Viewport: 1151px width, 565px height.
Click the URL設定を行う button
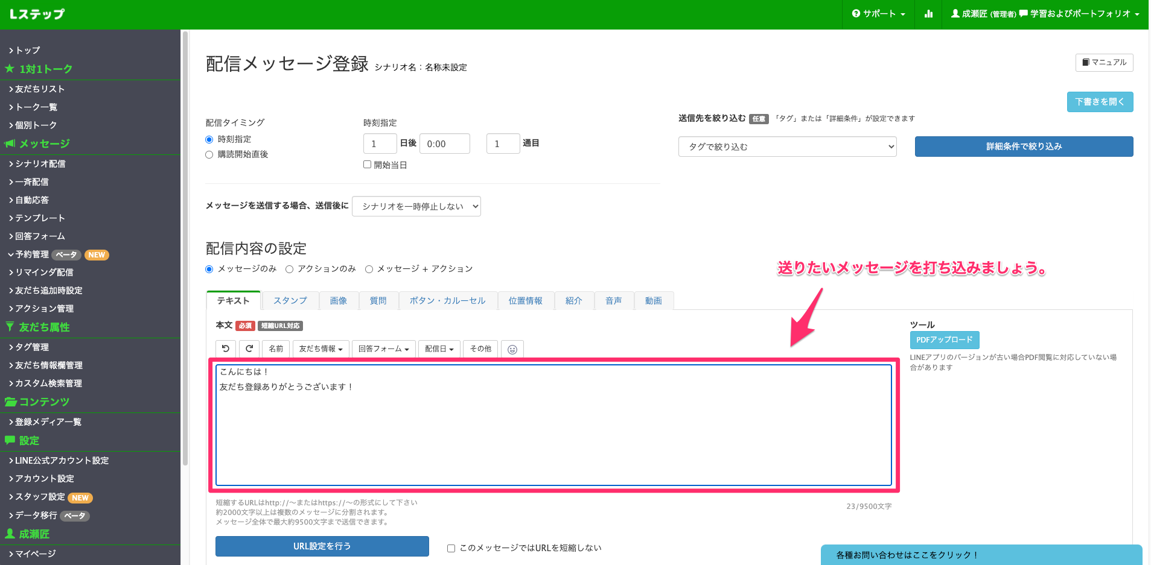pyautogui.click(x=322, y=546)
